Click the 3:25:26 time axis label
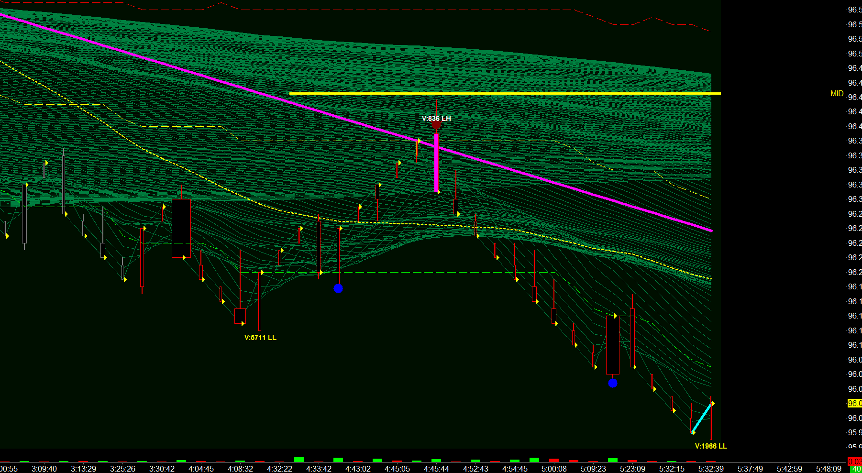The image size is (862, 473). tap(122, 469)
